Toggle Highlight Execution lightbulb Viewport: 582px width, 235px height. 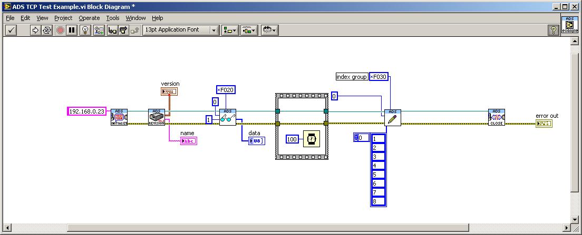[x=85, y=30]
